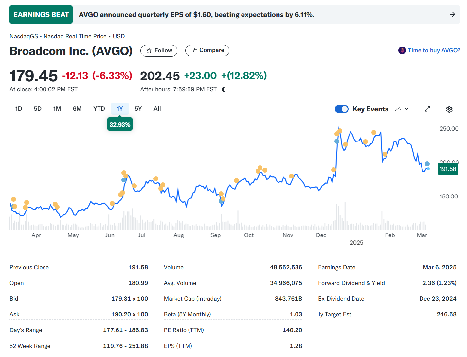
Task: Click the Earnings Date value Mar 6, 2025
Action: [x=440, y=267]
